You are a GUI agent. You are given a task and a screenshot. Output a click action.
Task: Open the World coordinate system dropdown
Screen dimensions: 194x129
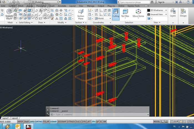tap(103, 18)
